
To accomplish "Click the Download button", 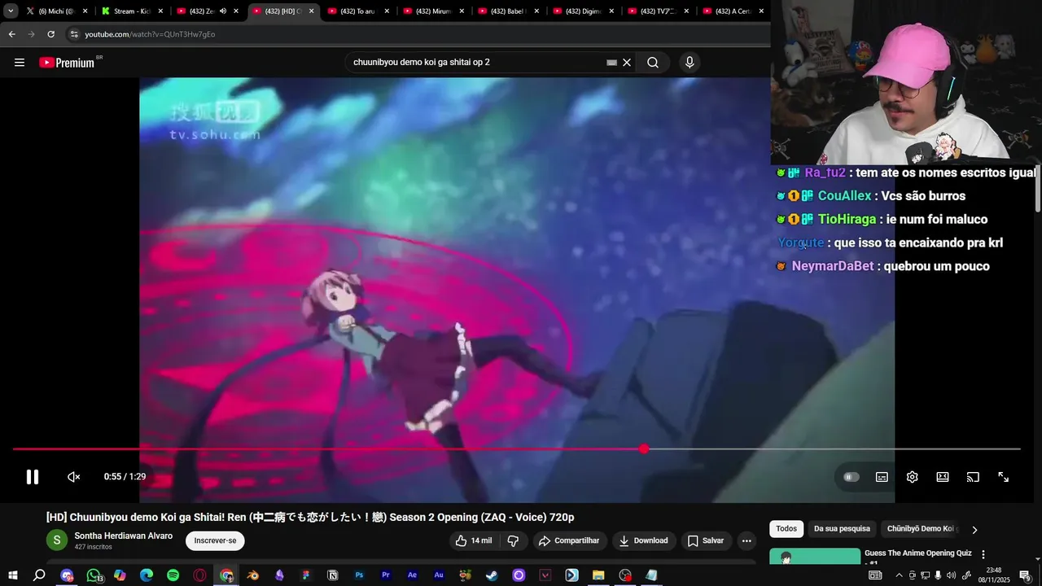I will (x=643, y=540).
